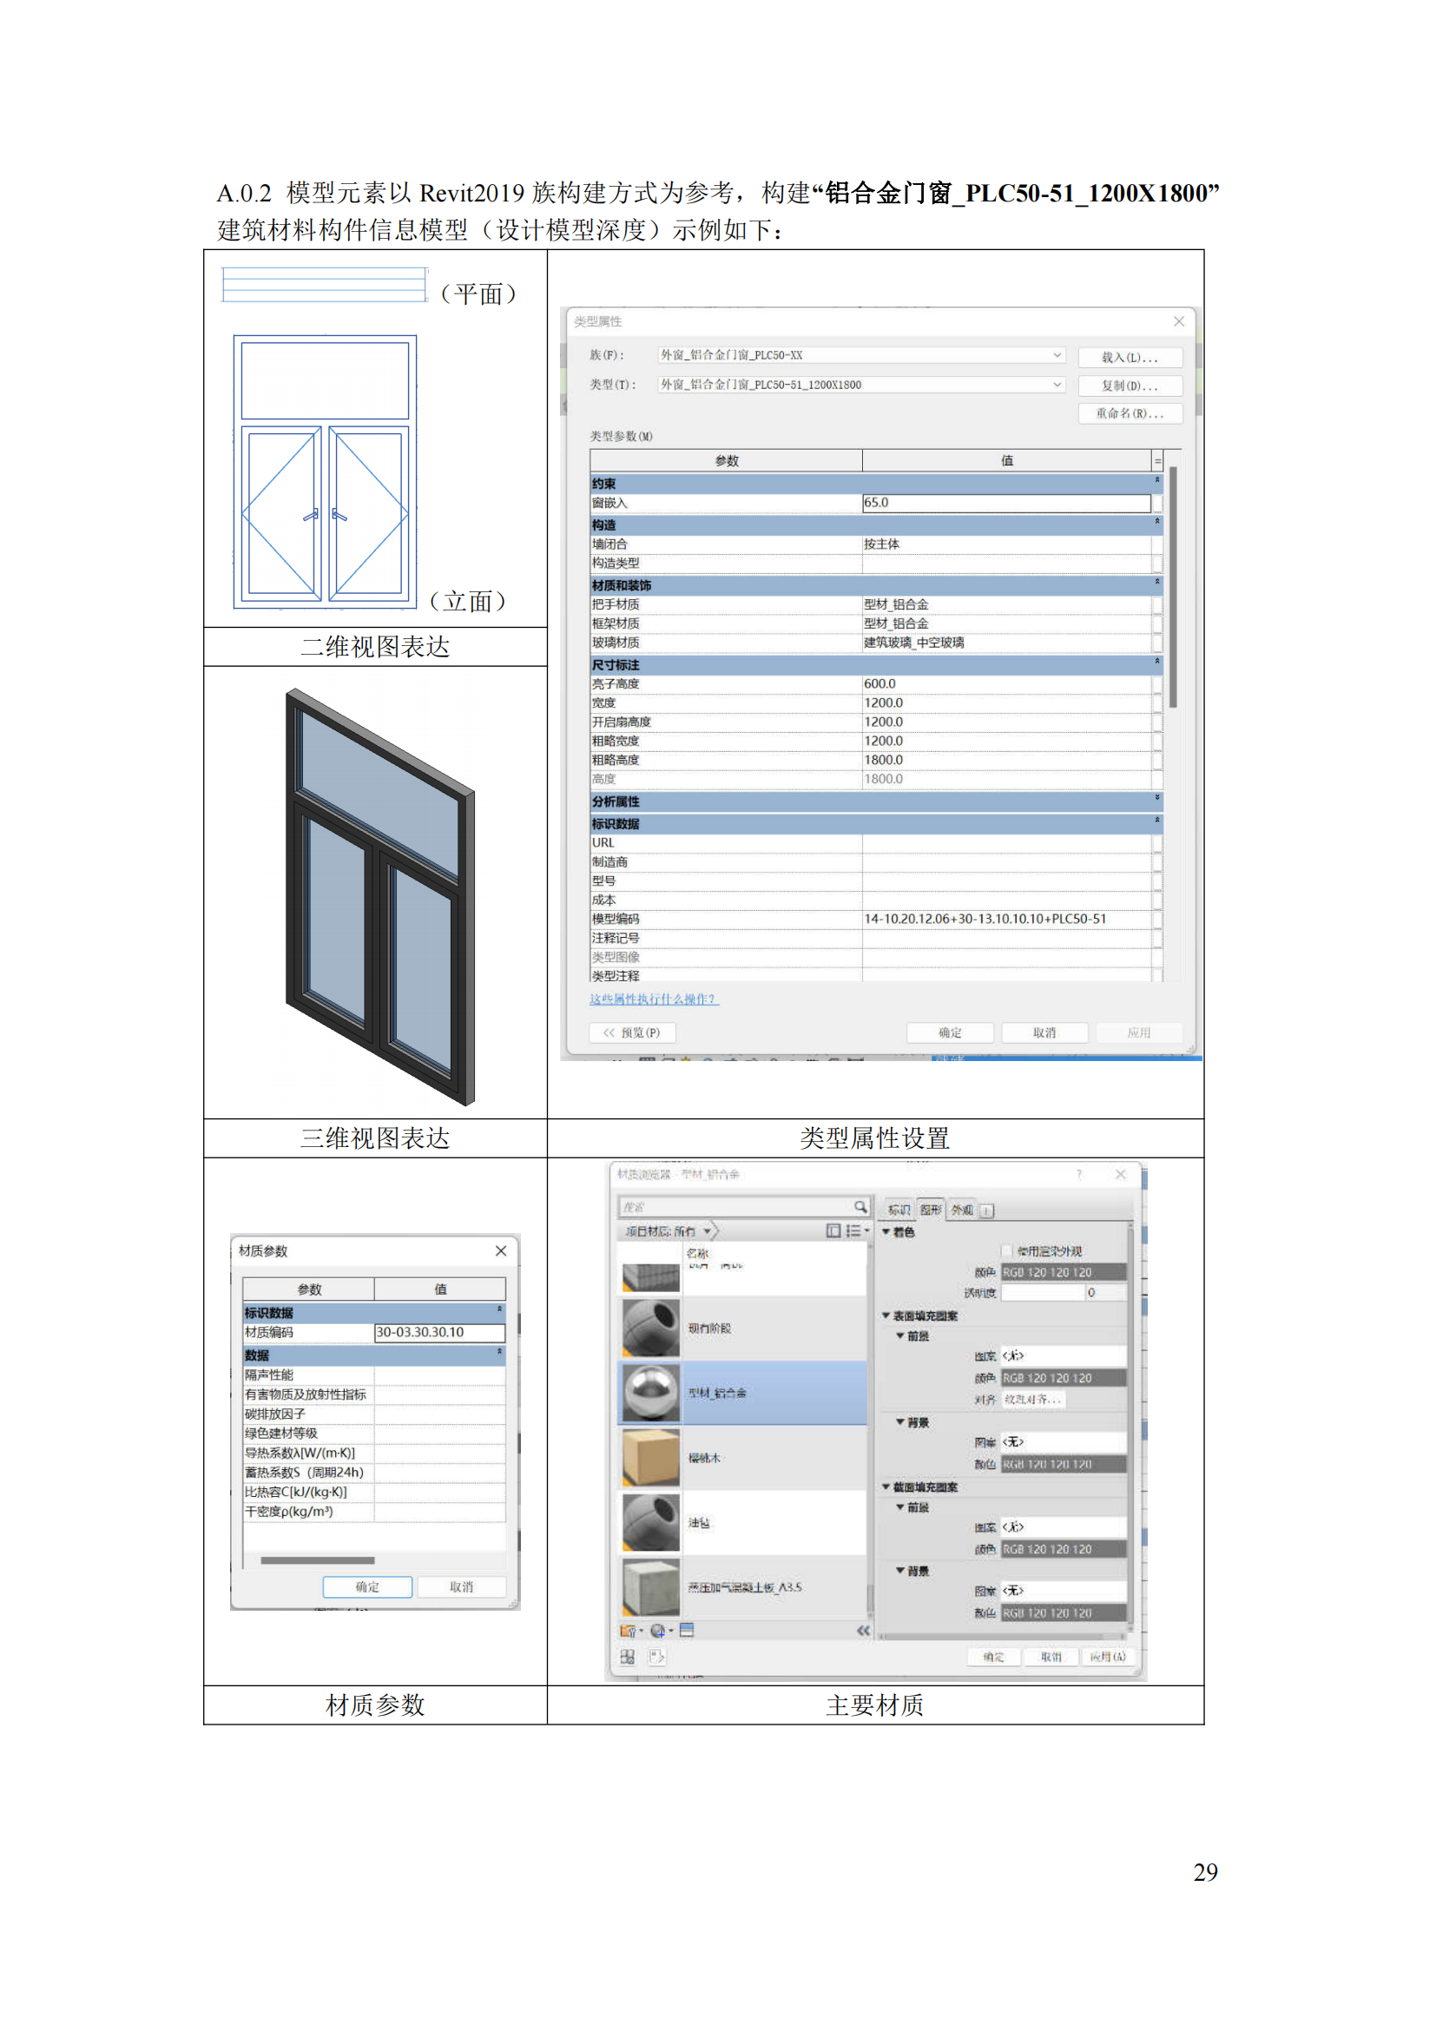Collapse the 约束 parameter group
This screenshot has height=2031, width=1436.
[x=1156, y=481]
